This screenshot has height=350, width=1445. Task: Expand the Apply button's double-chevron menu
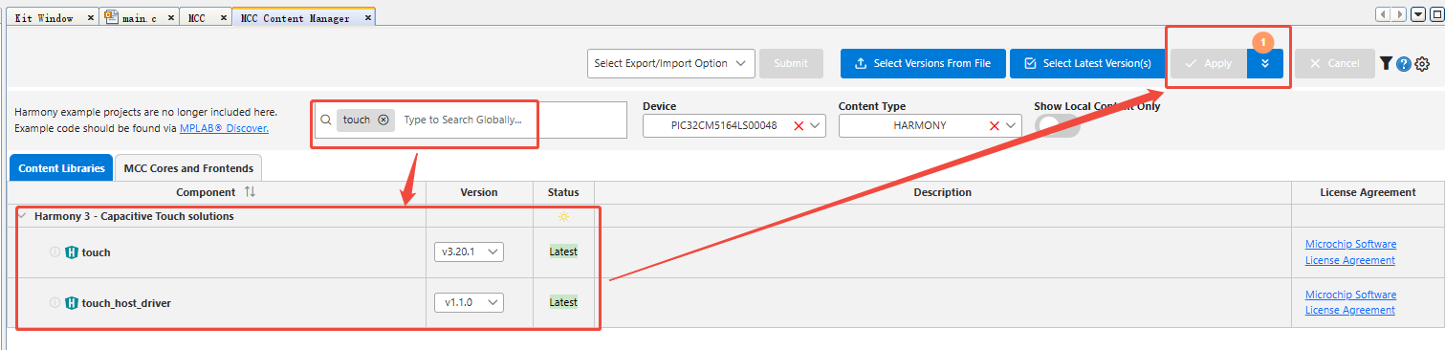pyautogui.click(x=1265, y=63)
